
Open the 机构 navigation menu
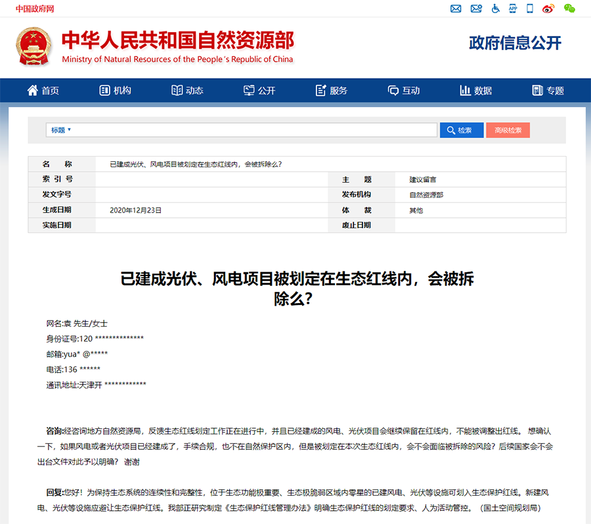point(116,91)
